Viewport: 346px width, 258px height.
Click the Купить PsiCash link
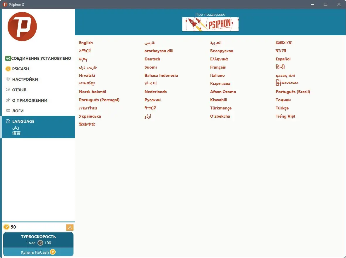pyautogui.click(x=35, y=252)
